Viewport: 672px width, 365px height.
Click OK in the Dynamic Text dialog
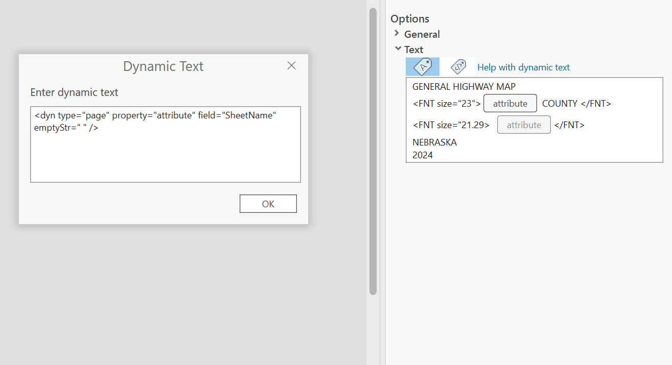click(268, 204)
